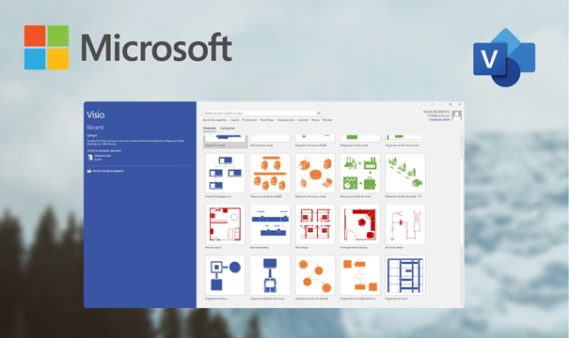The image size is (569, 338).
Task: Click the 'Professionnel' suggested search link
Action: [249, 120]
